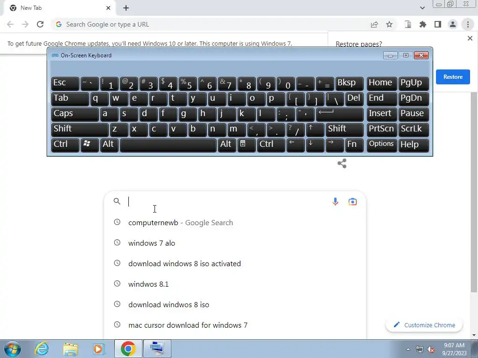The width and height of the screenshot is (478, 358).
Task: Close the New Tab tab
Action: 108,8
